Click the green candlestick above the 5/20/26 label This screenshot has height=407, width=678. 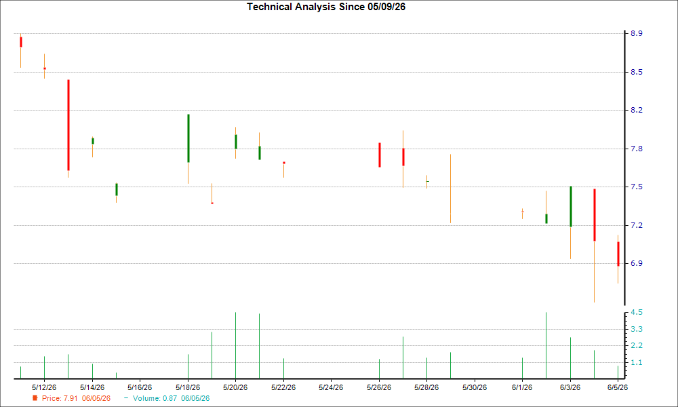point(236,142)
